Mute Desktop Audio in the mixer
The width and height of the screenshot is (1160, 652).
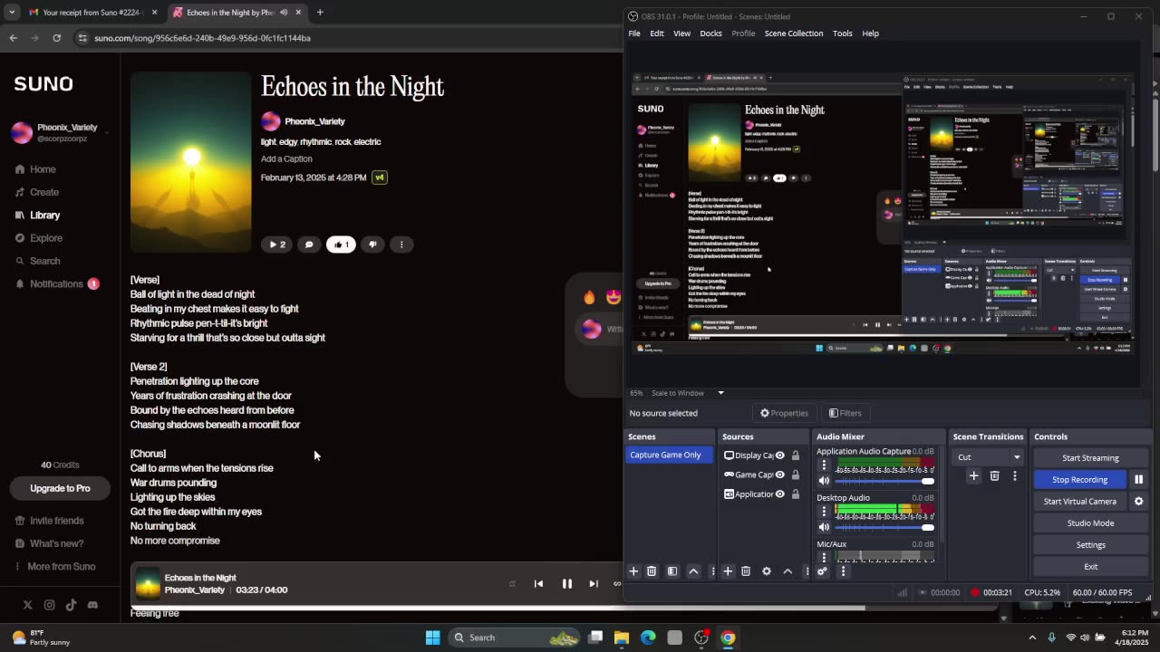coord(824,527)
